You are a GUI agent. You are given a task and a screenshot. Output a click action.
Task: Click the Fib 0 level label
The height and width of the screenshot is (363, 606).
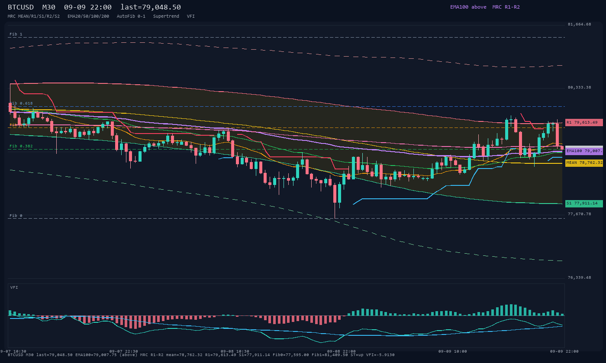16,215
